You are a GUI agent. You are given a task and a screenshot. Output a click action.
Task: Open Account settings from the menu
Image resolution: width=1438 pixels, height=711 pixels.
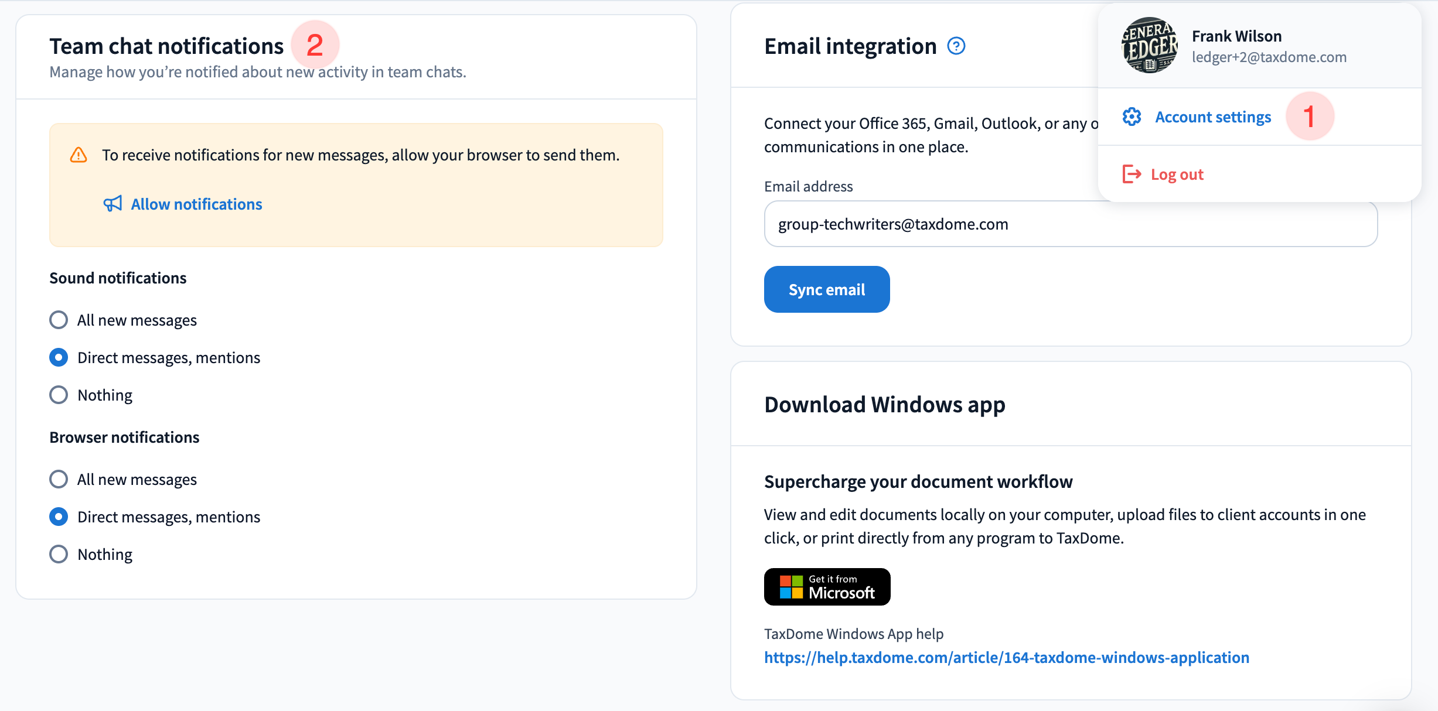pyautogui.click(x=1212, y=117)
